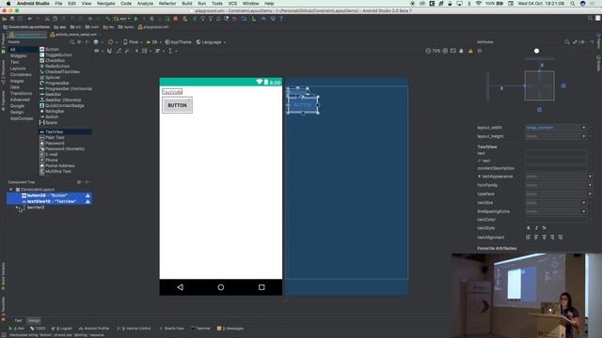Open the Version Control tool window
The height and width of the screenshot is (338, 602).
[134, 329]
